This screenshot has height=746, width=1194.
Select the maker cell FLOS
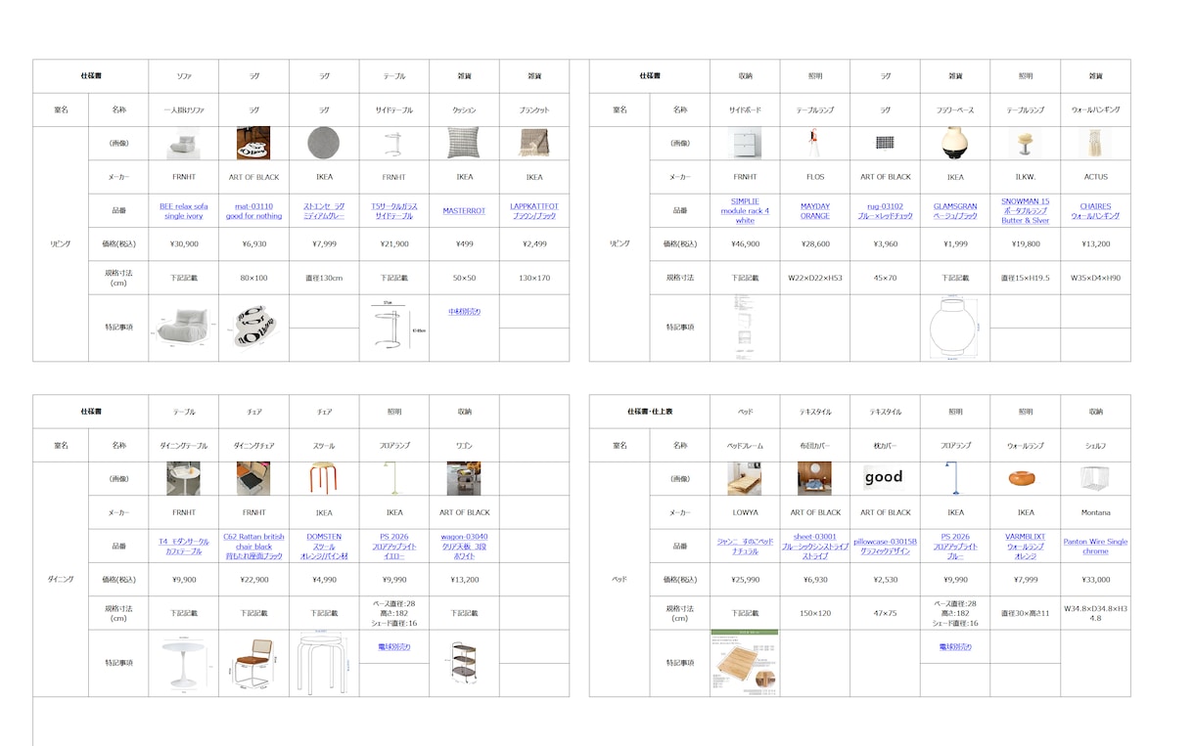[x=815, y=177]
